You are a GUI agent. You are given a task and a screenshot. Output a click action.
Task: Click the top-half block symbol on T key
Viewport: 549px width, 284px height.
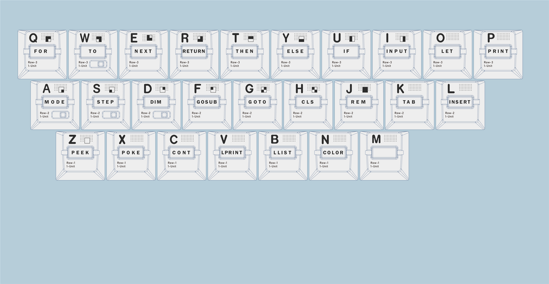pos(251,38)
